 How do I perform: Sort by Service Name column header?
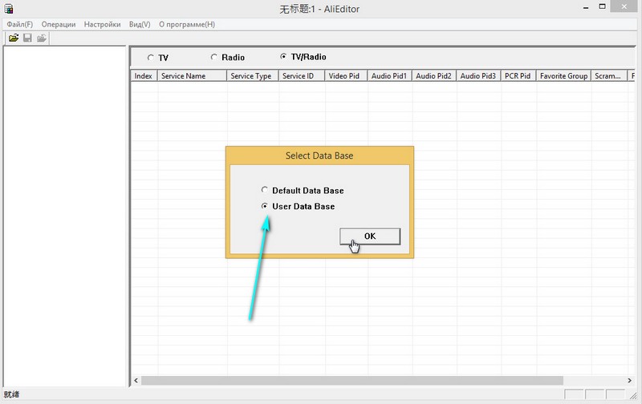192,75
